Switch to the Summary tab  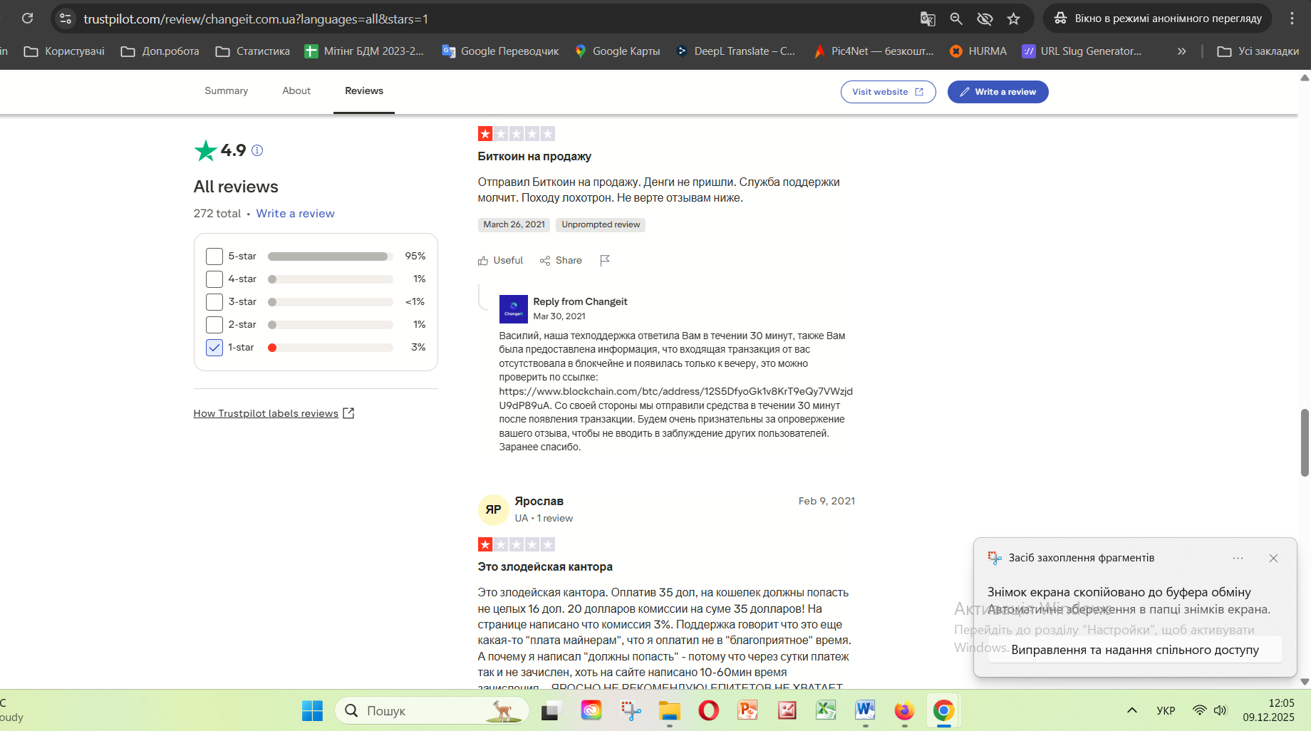coord(226,91)
